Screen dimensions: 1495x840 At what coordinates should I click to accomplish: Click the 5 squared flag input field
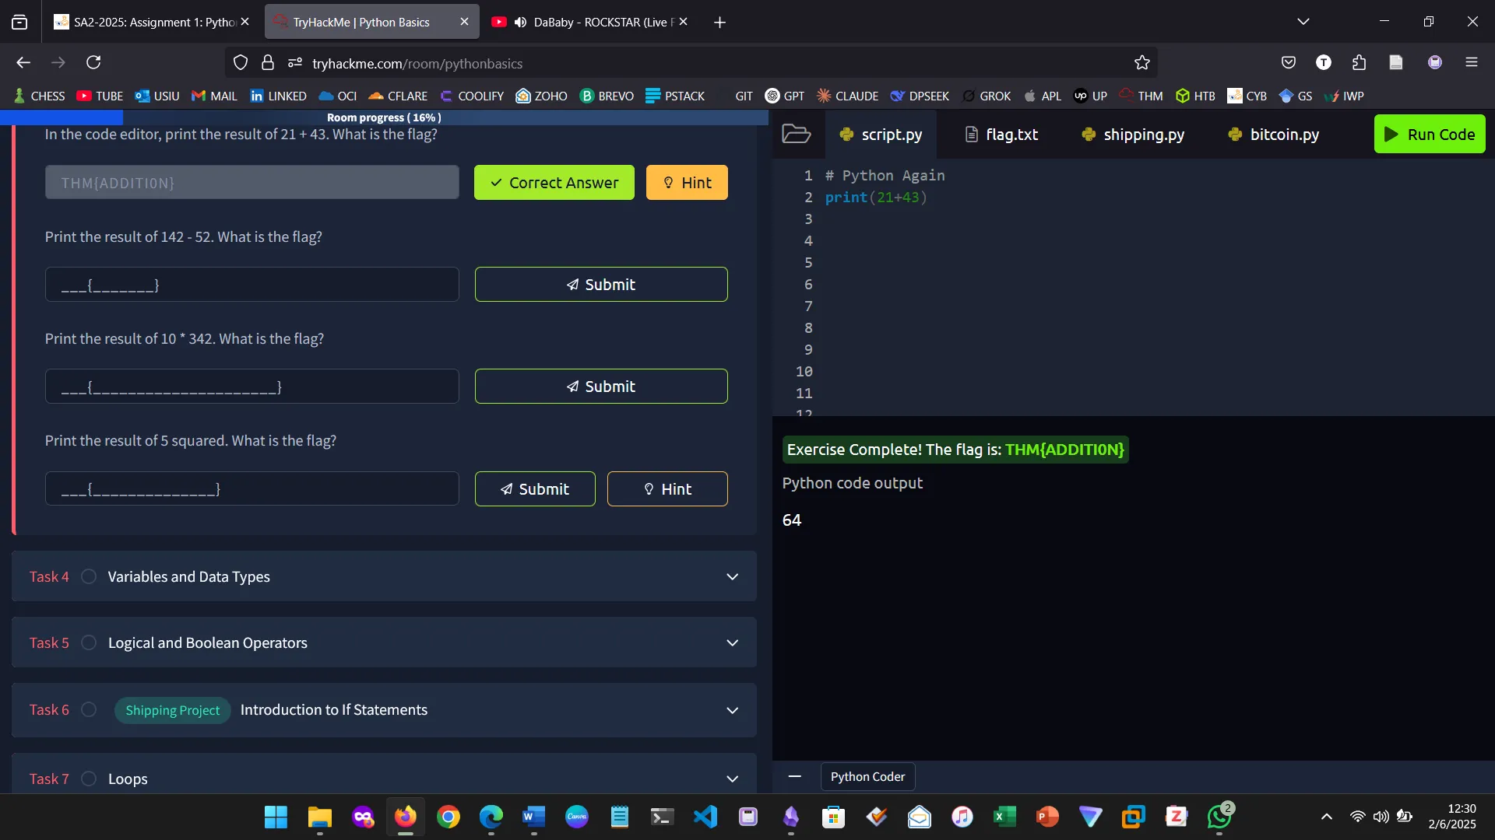pos(252,489)
